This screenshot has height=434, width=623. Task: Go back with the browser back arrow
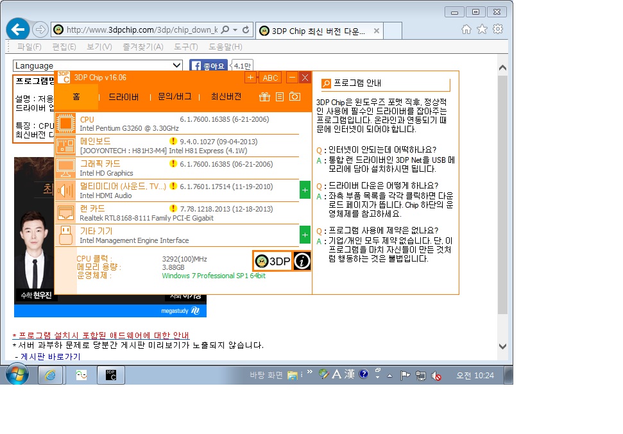(x=18, y=29)
